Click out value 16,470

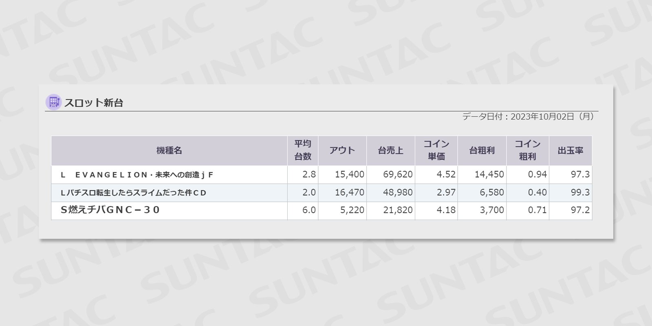click(x=350, y=192)
